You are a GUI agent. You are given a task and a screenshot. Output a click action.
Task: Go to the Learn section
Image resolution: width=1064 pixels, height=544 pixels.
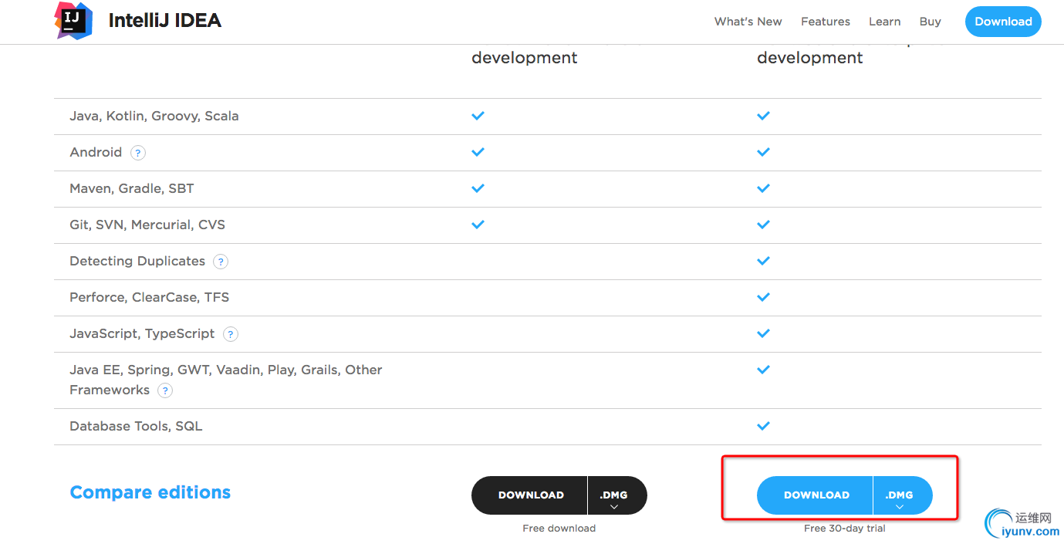pos(884,22)
